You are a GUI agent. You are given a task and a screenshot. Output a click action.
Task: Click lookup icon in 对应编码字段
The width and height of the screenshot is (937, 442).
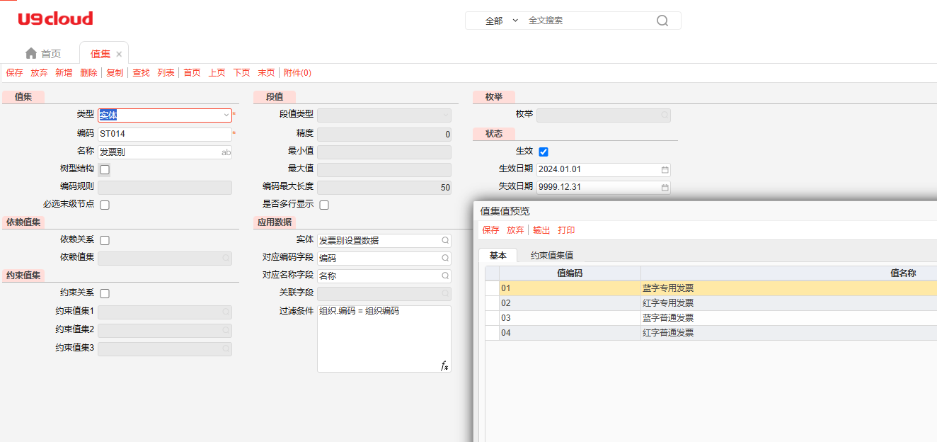pos(445,259)
